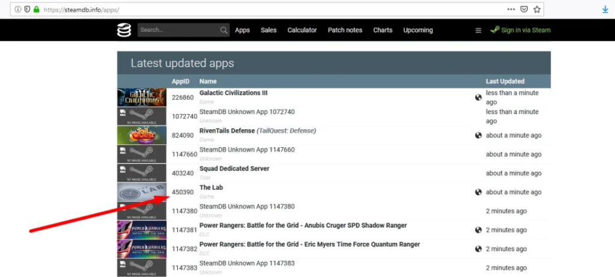The image size is (615, 277).
Task: Click the Power Rangers thumbnail for app 1147381
Action: click(142, 230)
